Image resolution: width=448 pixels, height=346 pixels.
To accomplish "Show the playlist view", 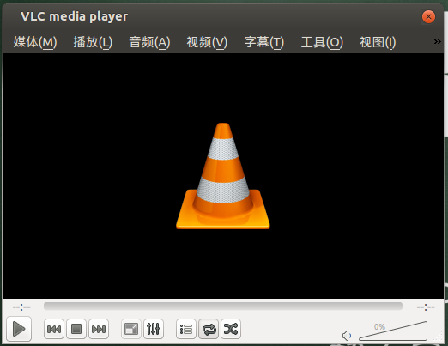I will click(186, 329).
